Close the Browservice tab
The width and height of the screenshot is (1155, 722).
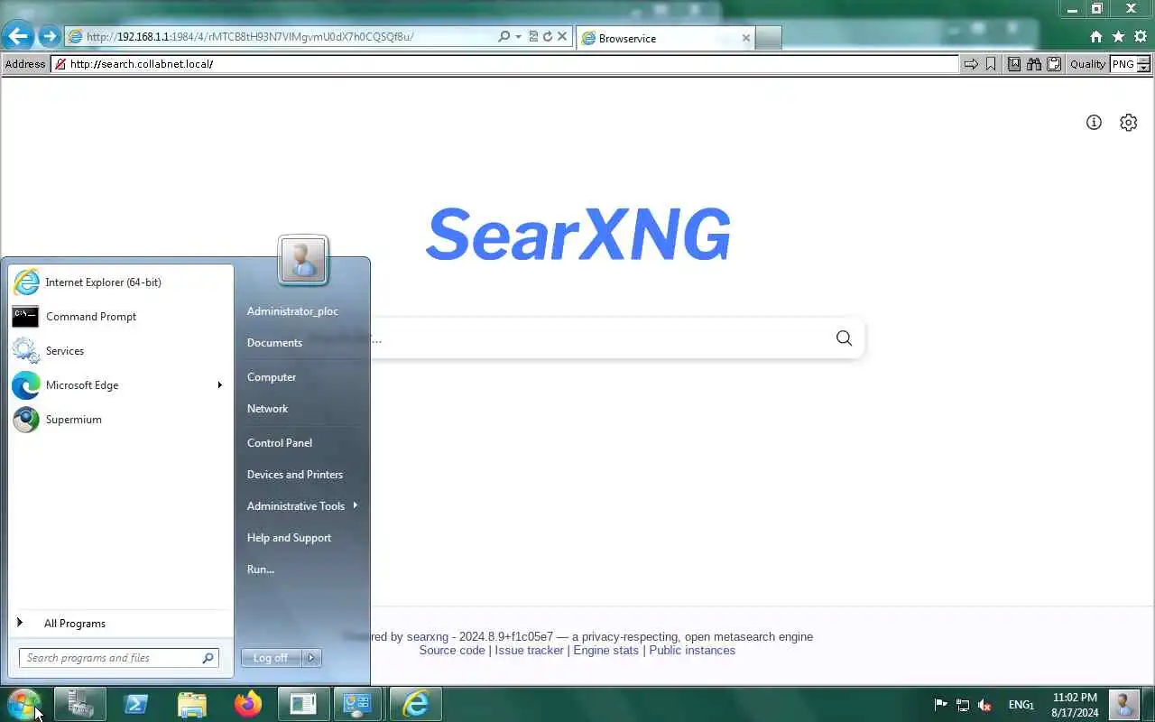click(x=745, y=38)
